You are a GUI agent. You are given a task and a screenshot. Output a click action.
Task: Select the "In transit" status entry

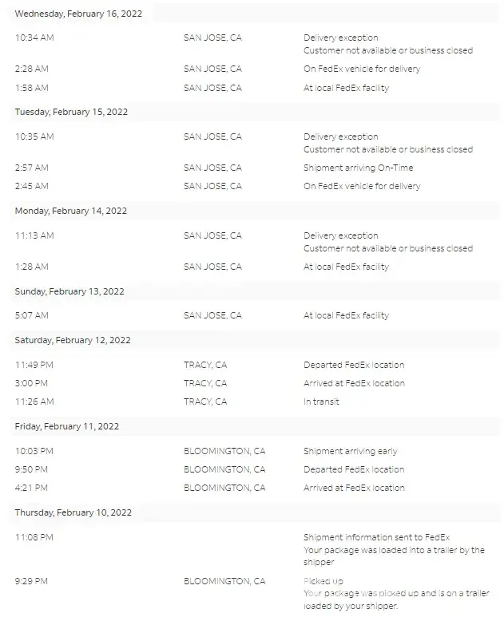pos(321,402)
